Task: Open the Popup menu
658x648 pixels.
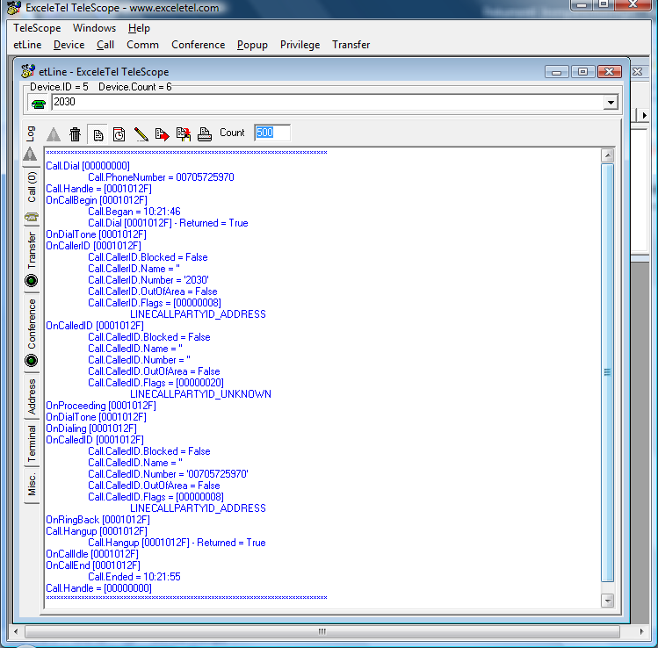Action: tap(252, 45)
